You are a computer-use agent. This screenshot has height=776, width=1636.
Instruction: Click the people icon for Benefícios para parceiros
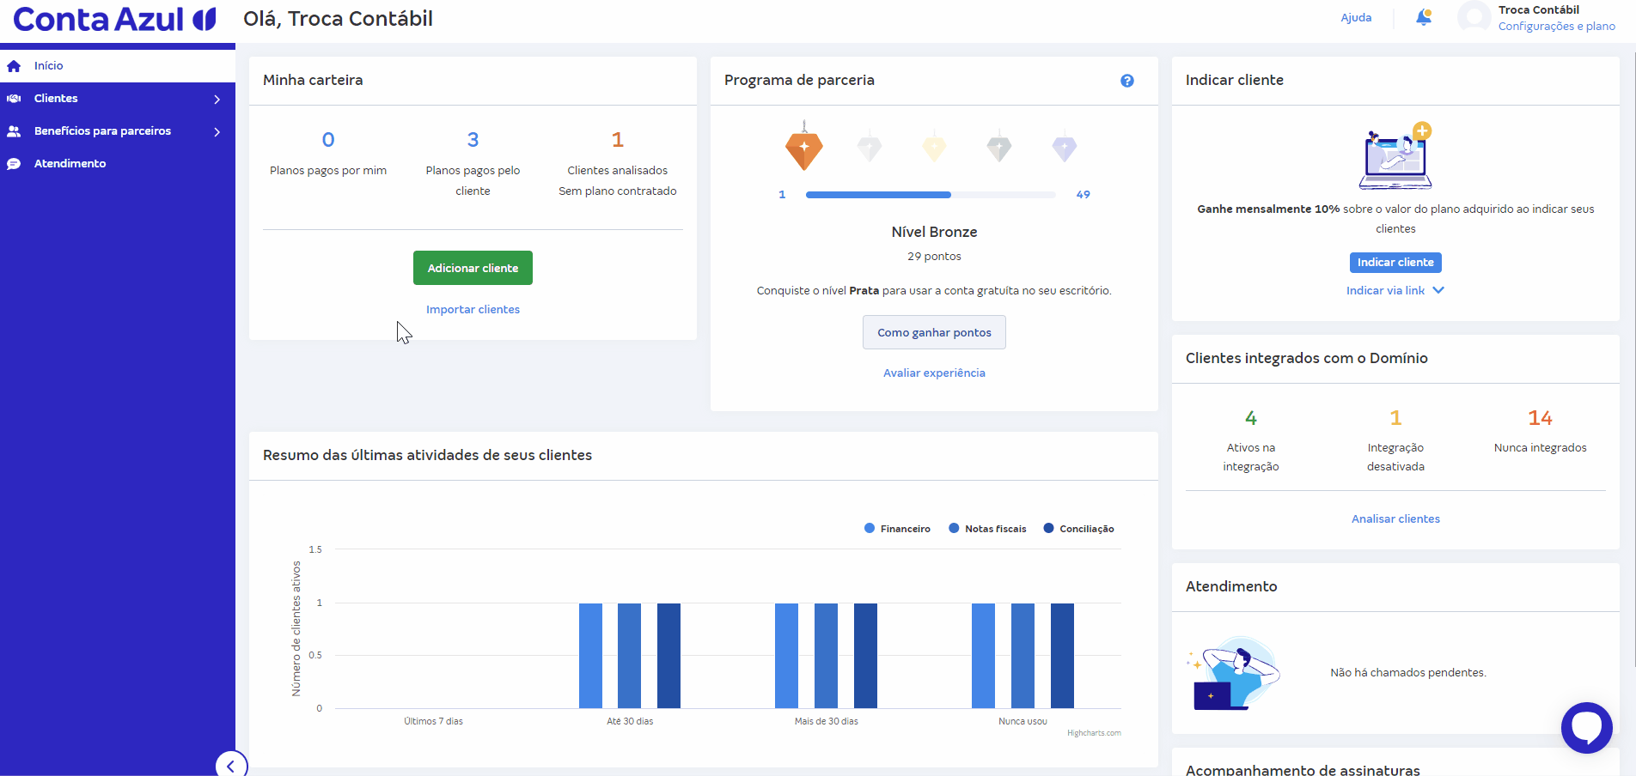pyautogui.click(x=14, y=131)
